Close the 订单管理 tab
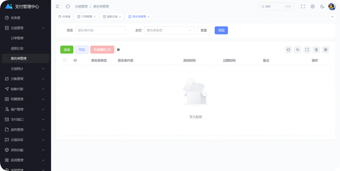 click(x=95, y=17)
